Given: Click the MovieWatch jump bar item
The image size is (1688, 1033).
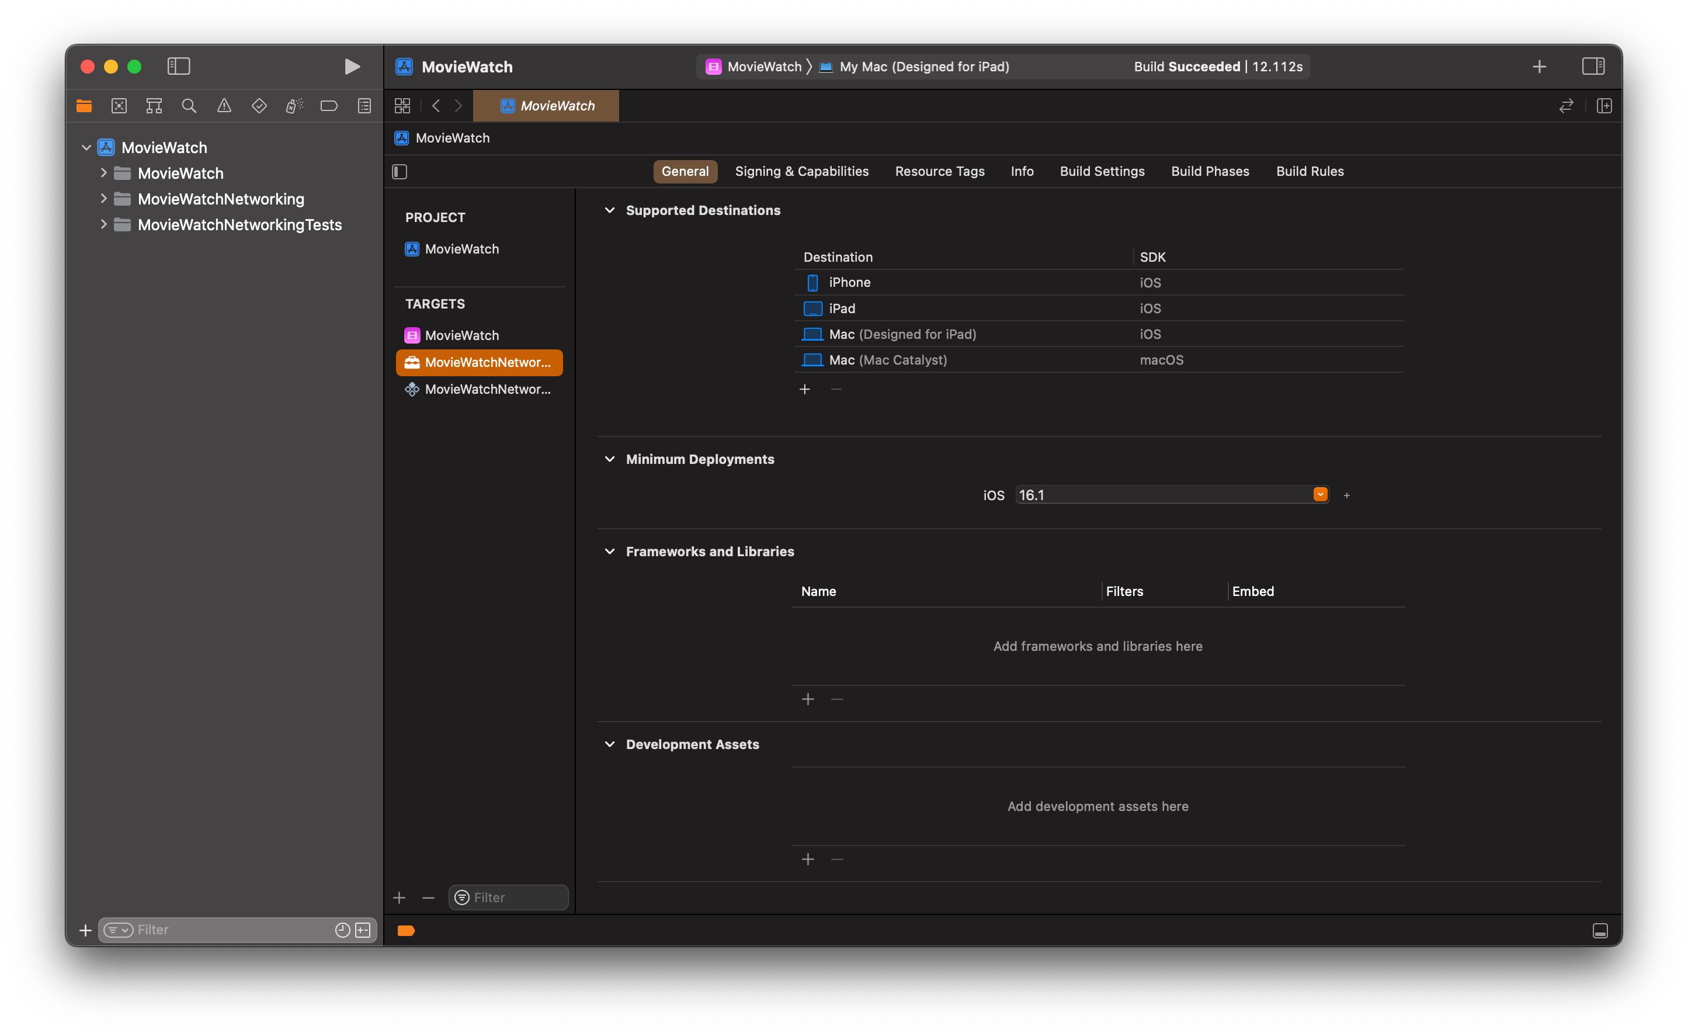Looking at the screenshot, I should (x=443, y=138).
